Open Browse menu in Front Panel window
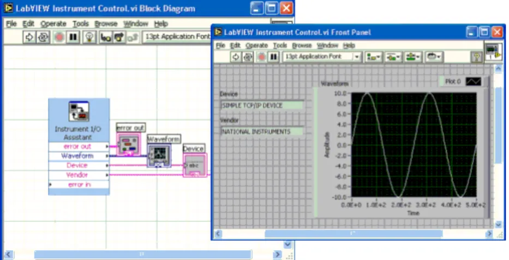 coord(302,46)
